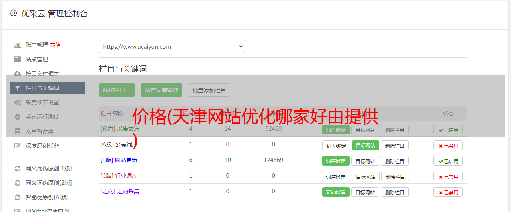Screen dimensions: 511x212
Task: Open the https://www.ucaiyun.com site dropdown
Action: click(172, 46)
